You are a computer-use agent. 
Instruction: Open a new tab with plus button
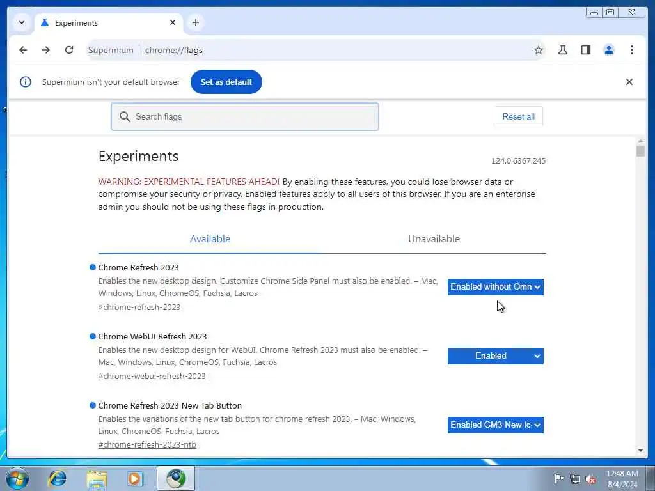196,22
